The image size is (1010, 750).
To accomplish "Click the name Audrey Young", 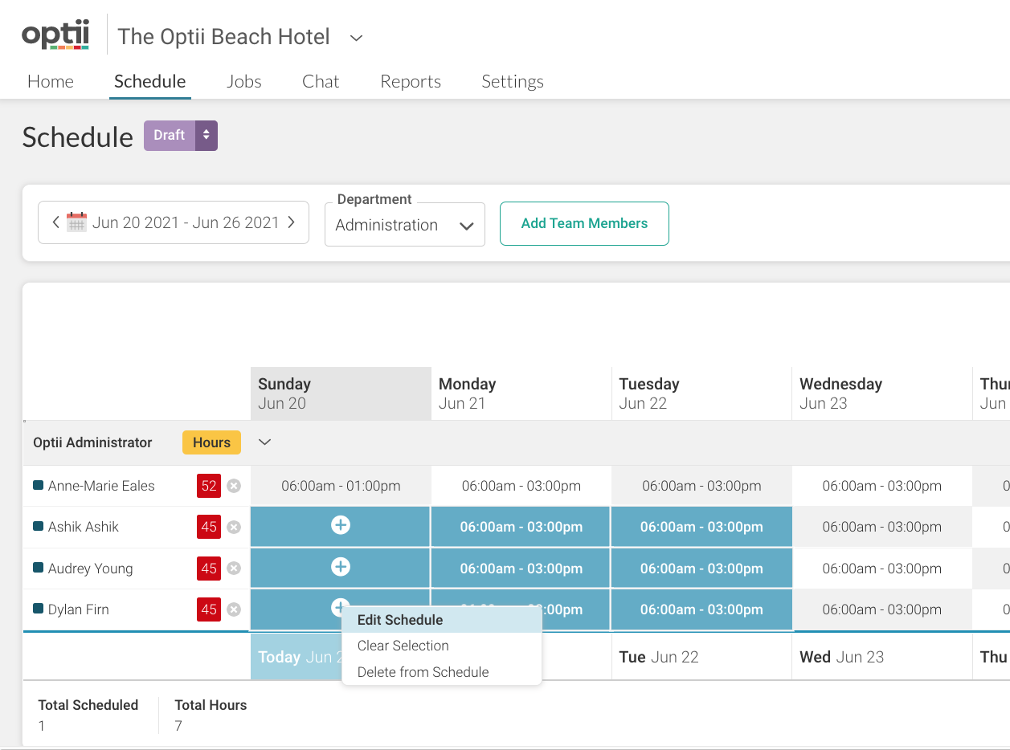I will [x=91, y=569].
